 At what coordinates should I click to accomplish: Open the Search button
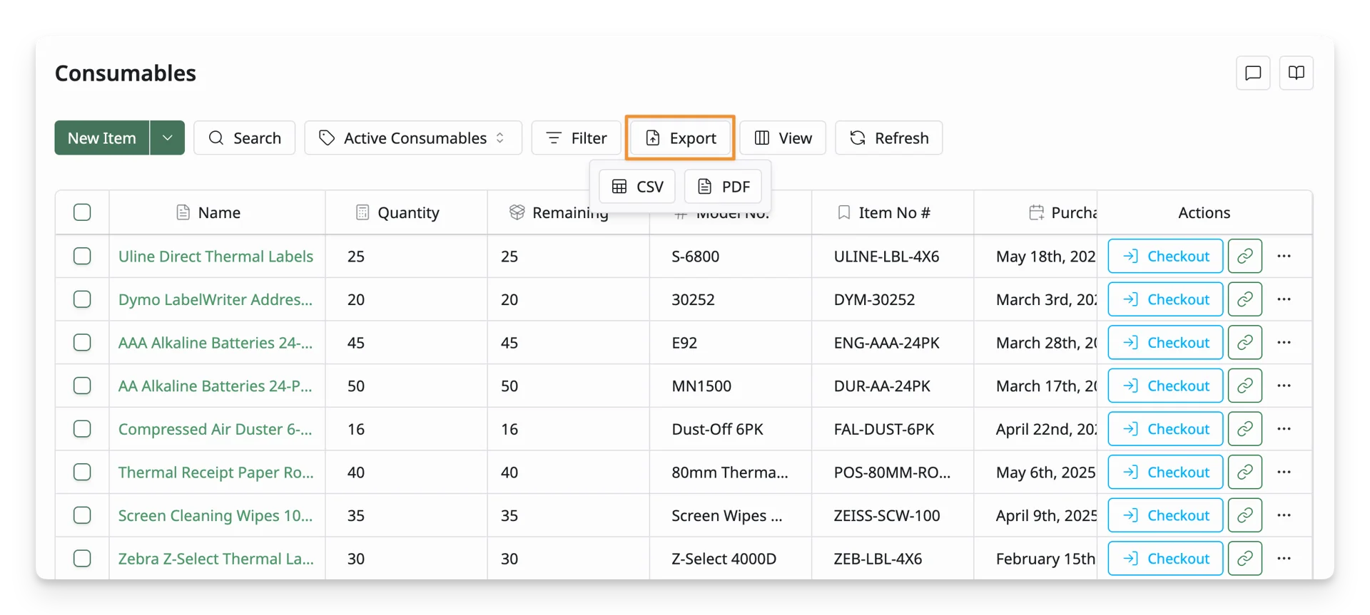tap(245, 138)
